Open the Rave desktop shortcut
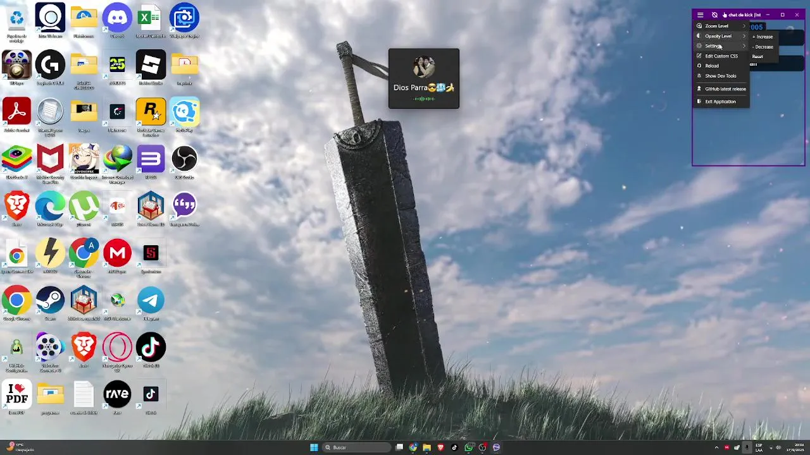This screenshot has height=455, width=810. 117,397
